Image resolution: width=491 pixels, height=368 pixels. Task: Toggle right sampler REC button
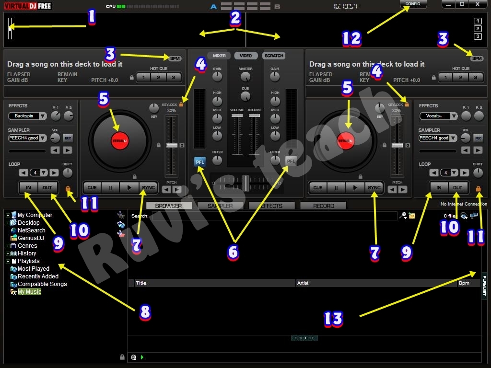[478, 138]
